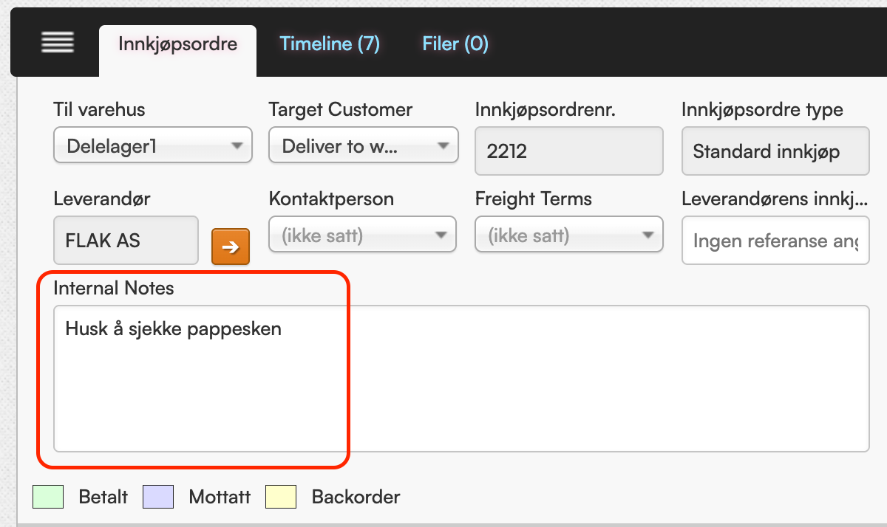
Task: Expand the Til varehus dropdown
Action: click(x=153, y=145)
